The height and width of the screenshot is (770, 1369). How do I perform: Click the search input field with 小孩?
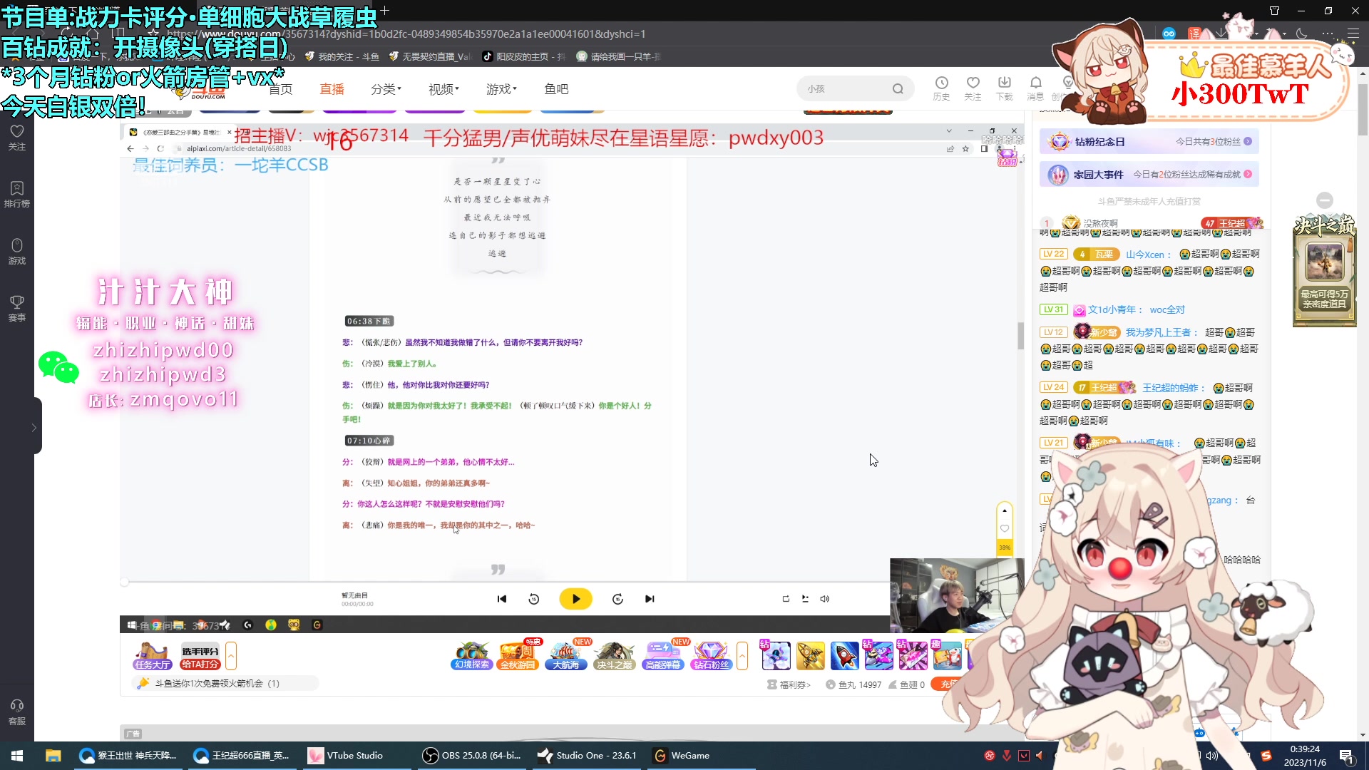point(846,89)
